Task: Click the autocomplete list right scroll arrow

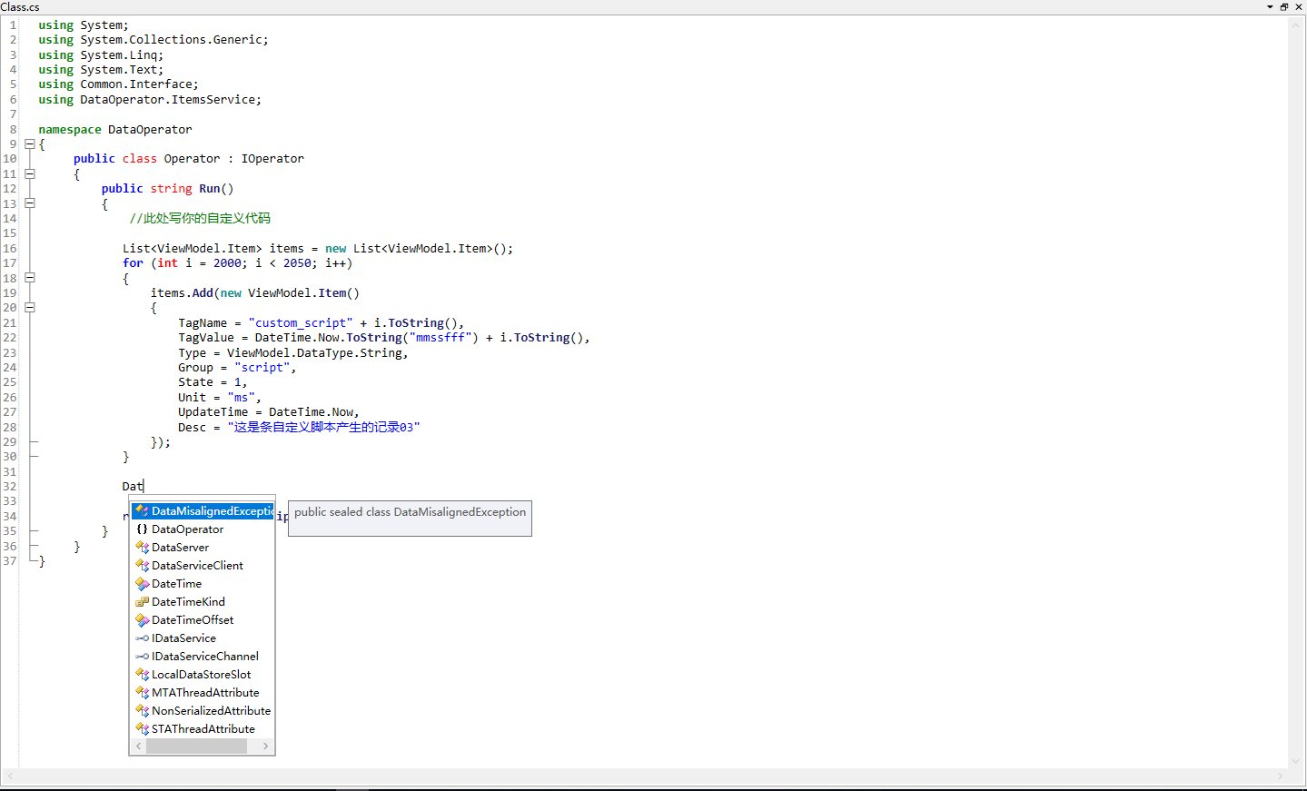Action: click(x=265, y=746)
